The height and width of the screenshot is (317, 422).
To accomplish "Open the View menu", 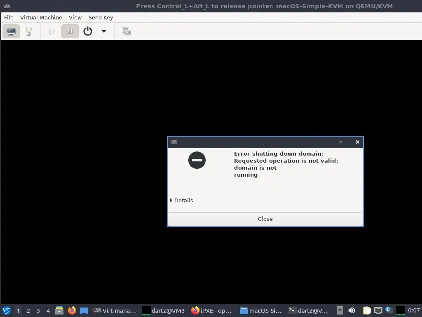I will (x=75, y=17).
